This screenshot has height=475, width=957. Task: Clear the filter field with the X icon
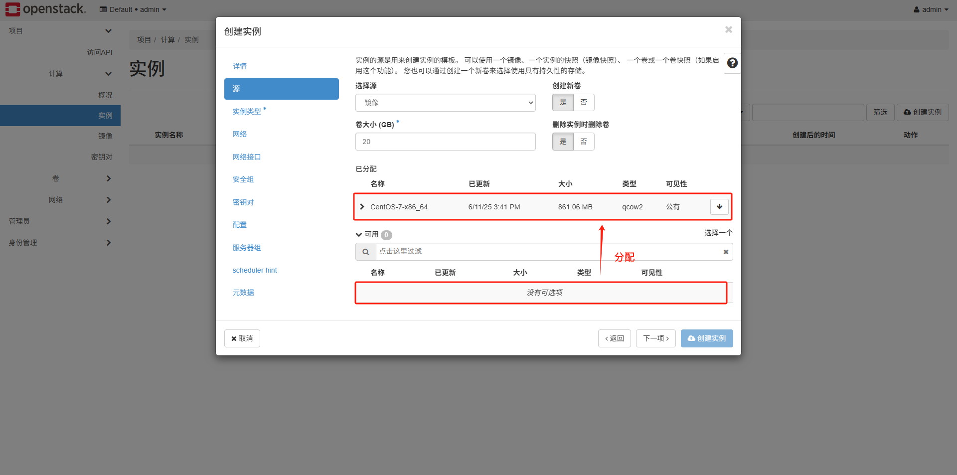[x=726, y=252]
